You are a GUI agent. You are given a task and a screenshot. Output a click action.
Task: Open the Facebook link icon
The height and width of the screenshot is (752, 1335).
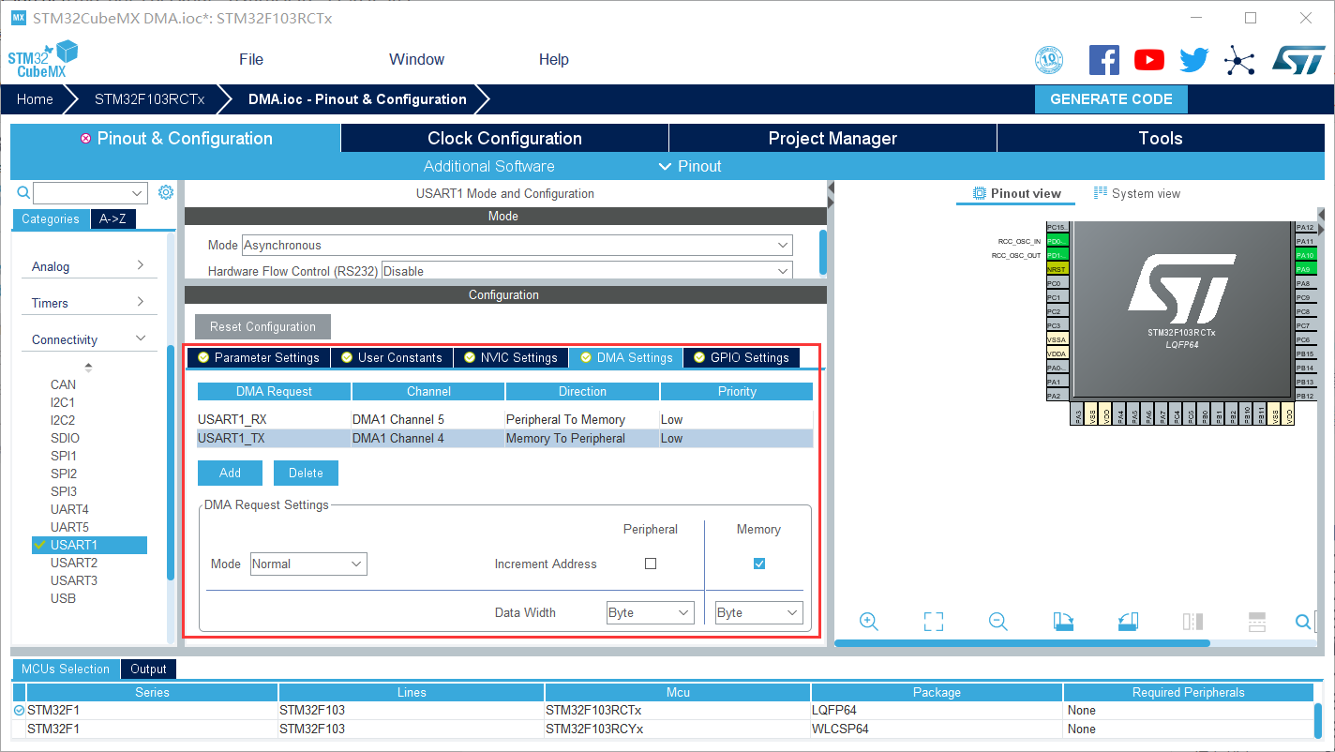pos(1104,60)
